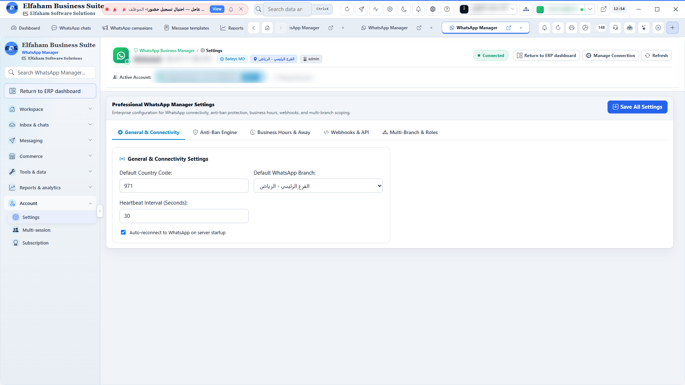The image size is (685, 385).
Task: Click the Refresh button in header
Action: pyautogui.click(x=656, y=56)
